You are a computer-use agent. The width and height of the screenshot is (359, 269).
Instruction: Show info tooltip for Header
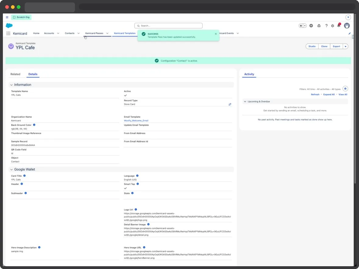22,184
